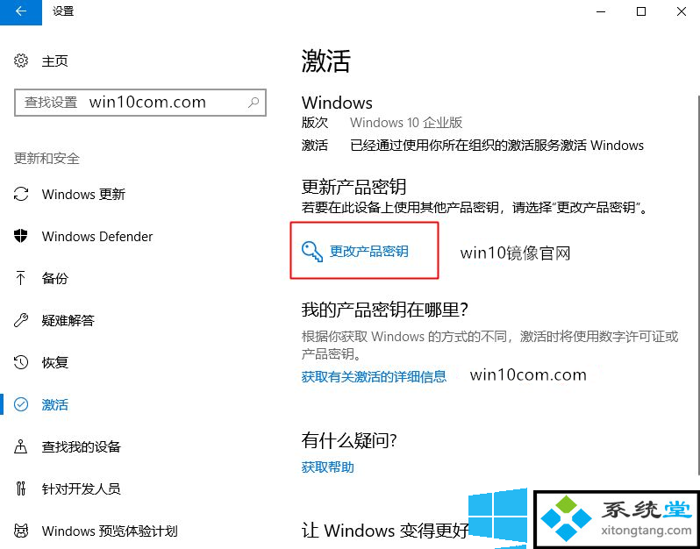Focus the 查找设置 search field
The height and width of the screenshot is (549, 700).
(x=140, y=103)
